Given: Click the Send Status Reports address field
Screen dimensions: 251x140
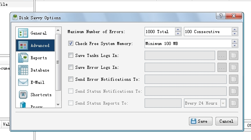Looking at the screenshot, I should [163, 103].
